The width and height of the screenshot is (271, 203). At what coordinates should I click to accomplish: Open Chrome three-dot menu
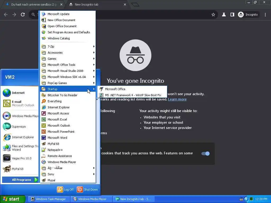[x=265, y=15]
